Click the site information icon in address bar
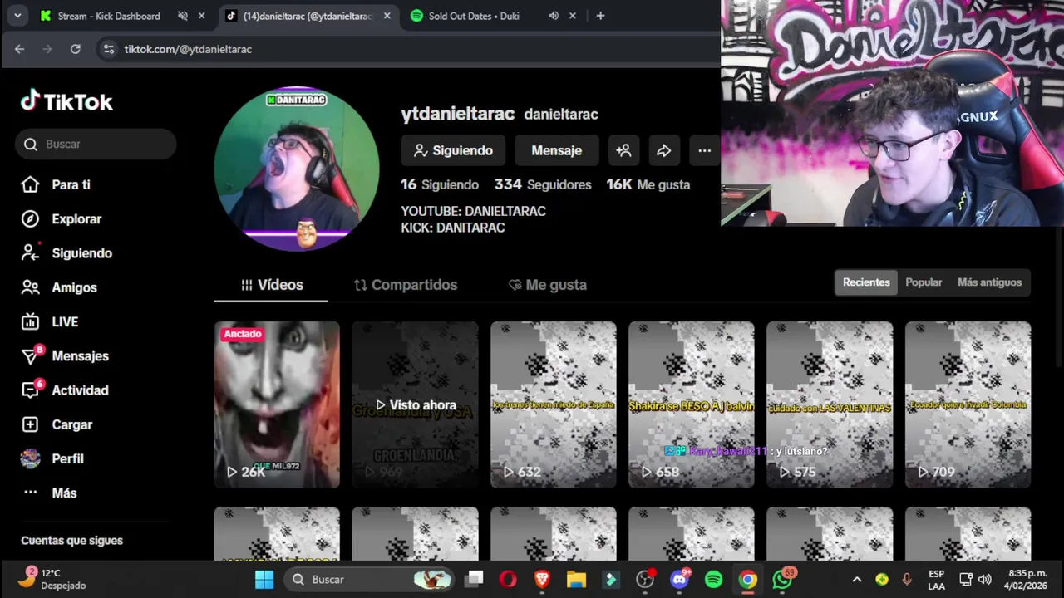This screenshot has height=598, width=1064. (108, 49)
